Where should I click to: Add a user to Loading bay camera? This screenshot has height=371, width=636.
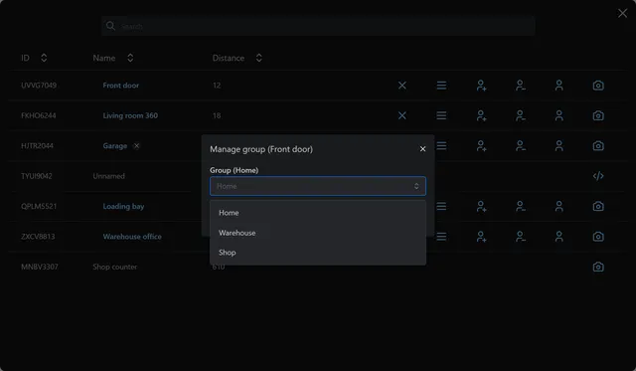(481, 206)
